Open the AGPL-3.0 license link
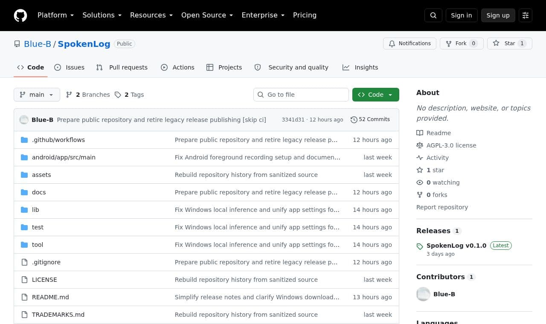Viewport: 546px width, 324px height. click(446, 145)
